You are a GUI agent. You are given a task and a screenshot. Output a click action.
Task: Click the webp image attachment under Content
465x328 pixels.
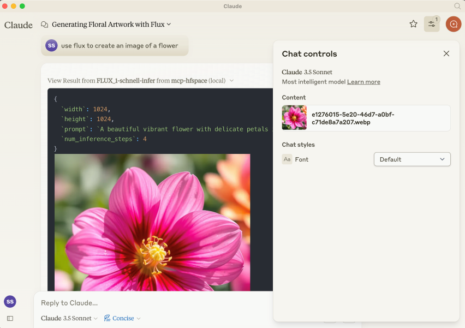coord(366,118)
